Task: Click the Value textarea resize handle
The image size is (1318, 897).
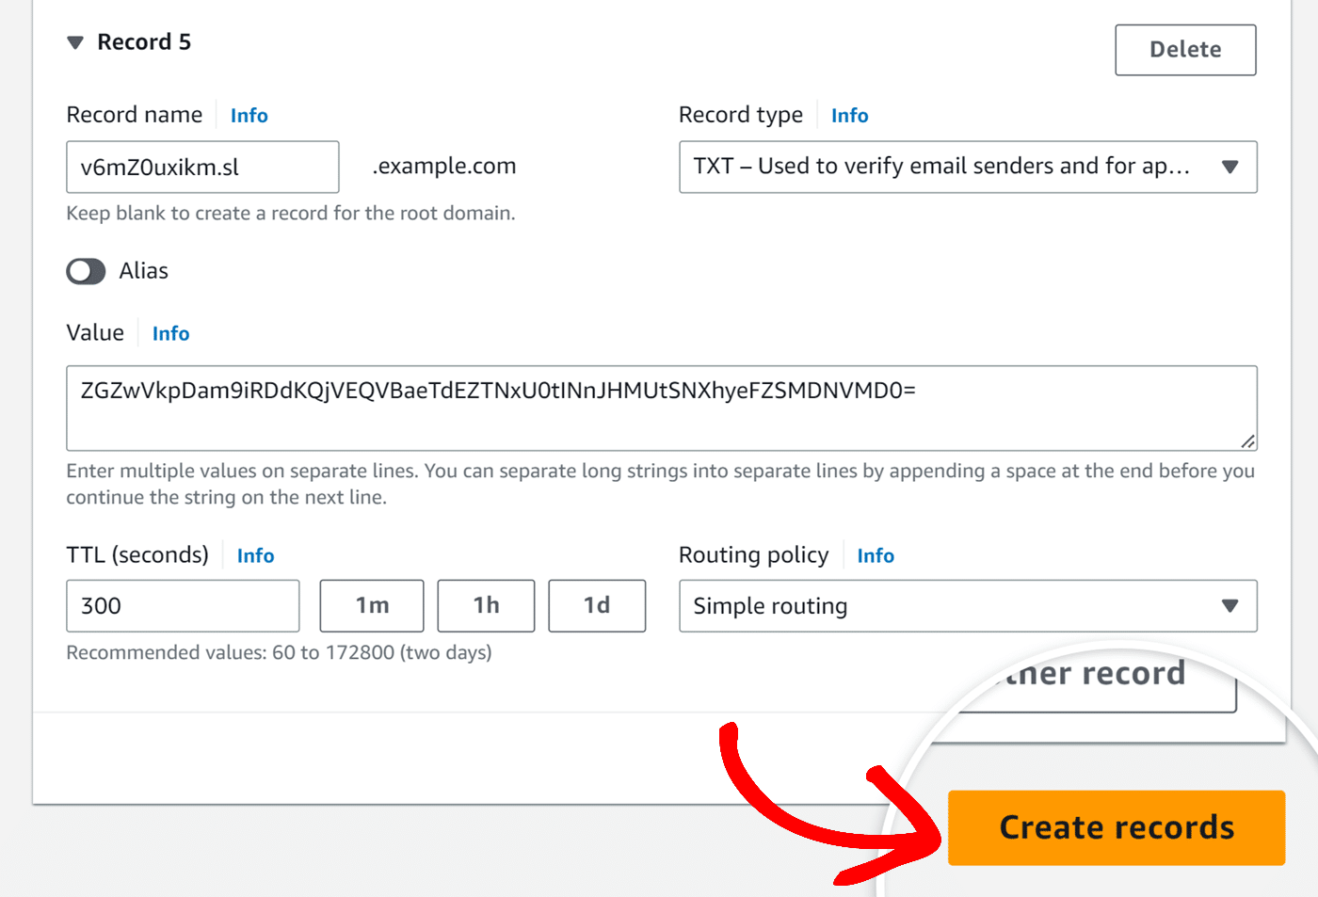Action: (1249, 441)
